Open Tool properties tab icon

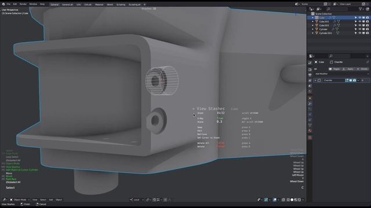[x=310, y=63]
